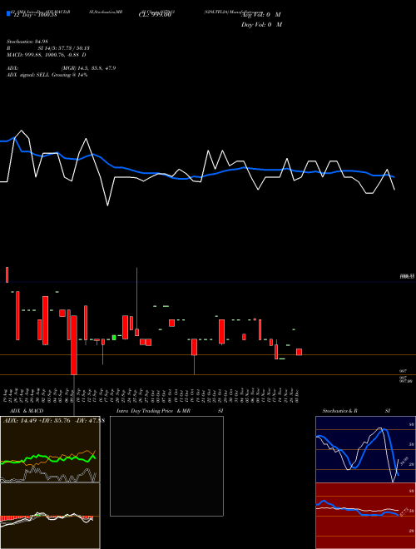Click the 'Intra Day Trading Price & MR' title

click(x=153, y=411)
